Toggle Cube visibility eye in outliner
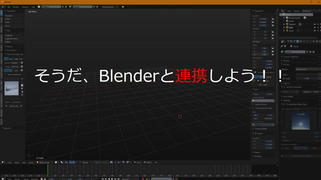The width and height of the screenshot is (321, 180). 314,28
